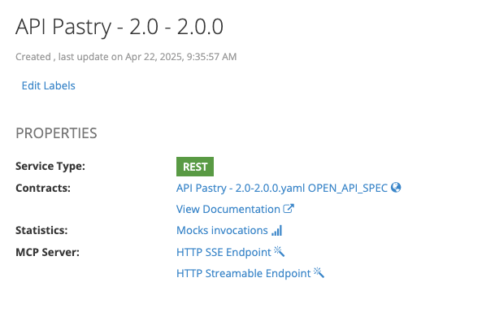
Task: Open the Mocks invocations statistics link
Action: (x=222, y=230)
